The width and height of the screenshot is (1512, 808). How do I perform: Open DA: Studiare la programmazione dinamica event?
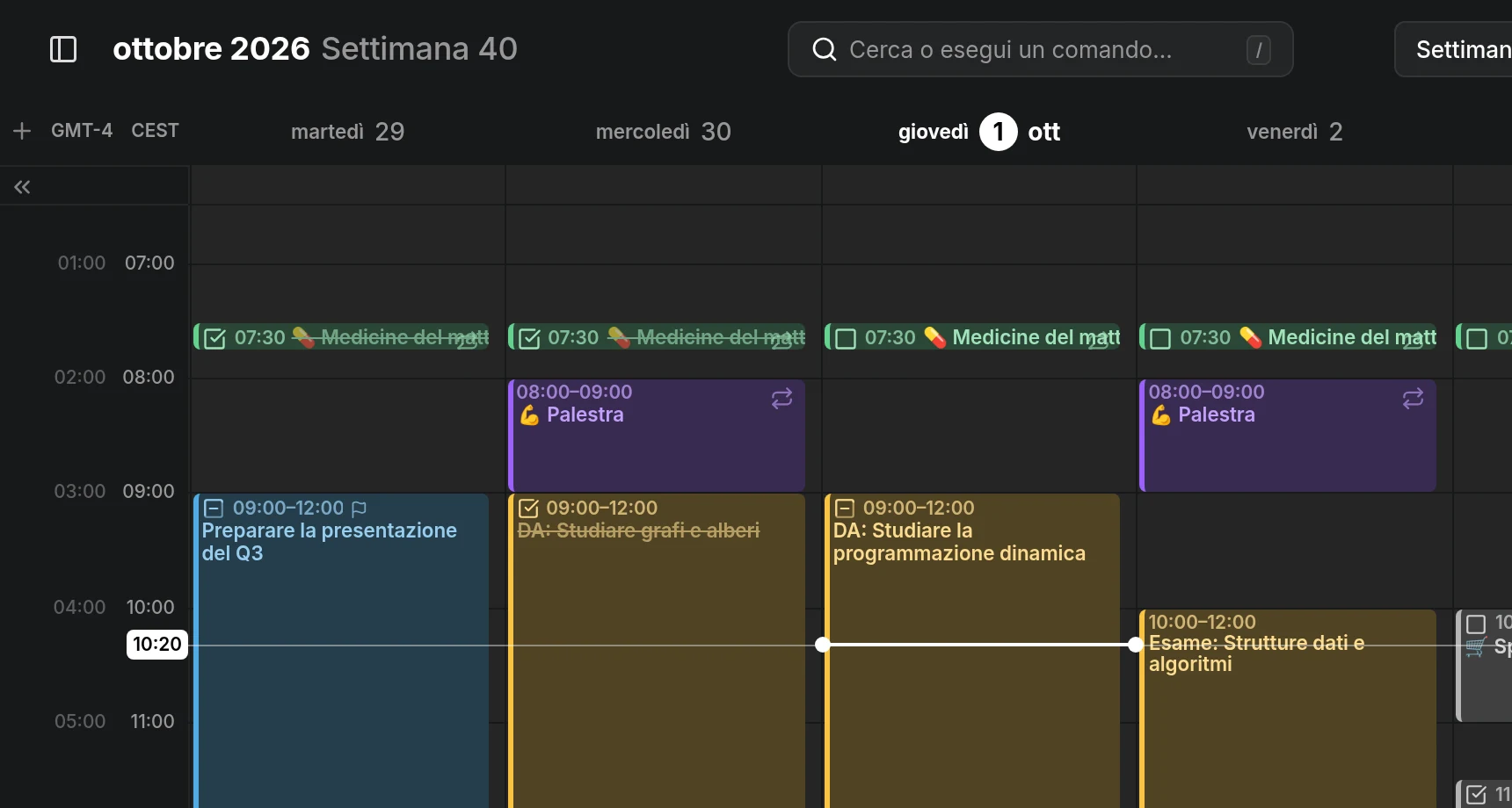pyautogui.click(x=972, y=650)
